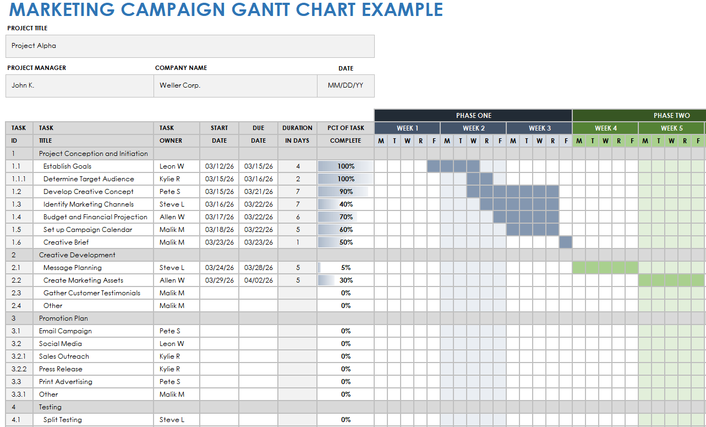
Task: Select the Phase Two green header
Action: pyautogui.click(x=639, y=116)
